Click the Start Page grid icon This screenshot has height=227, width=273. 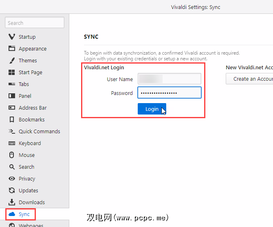(12, 72)
